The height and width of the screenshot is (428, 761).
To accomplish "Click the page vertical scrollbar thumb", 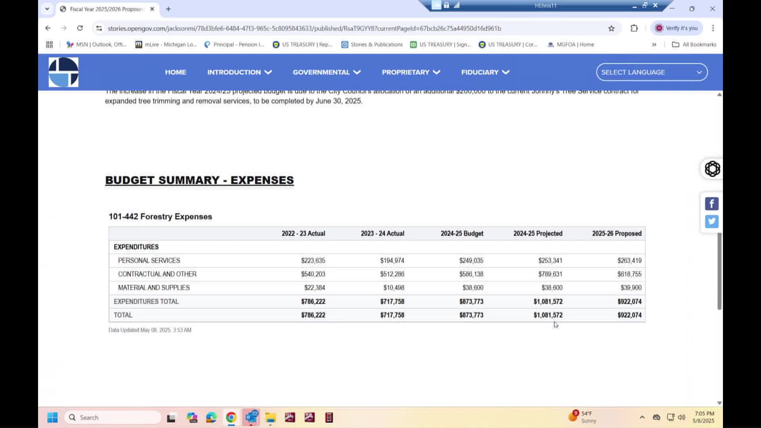I will click(719, 271).
